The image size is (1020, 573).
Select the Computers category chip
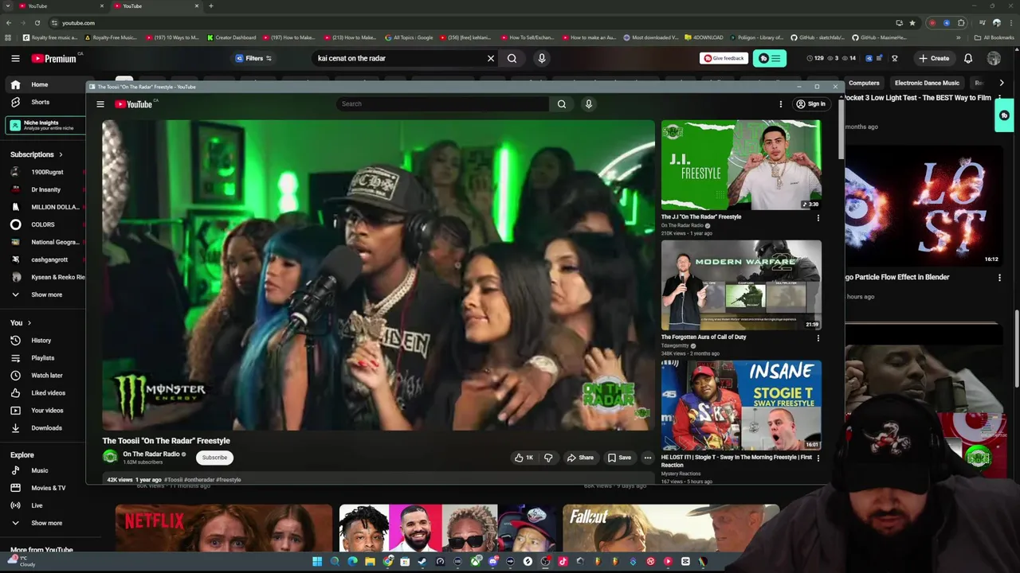click(865, 83)
